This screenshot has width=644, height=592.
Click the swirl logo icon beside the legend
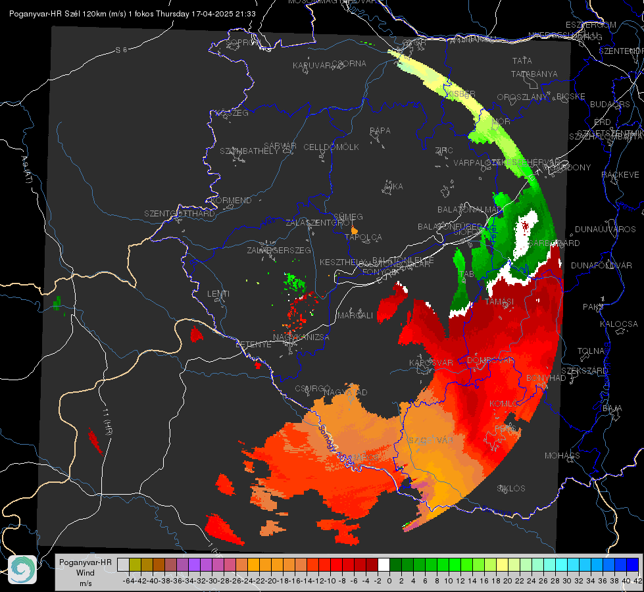22,570
